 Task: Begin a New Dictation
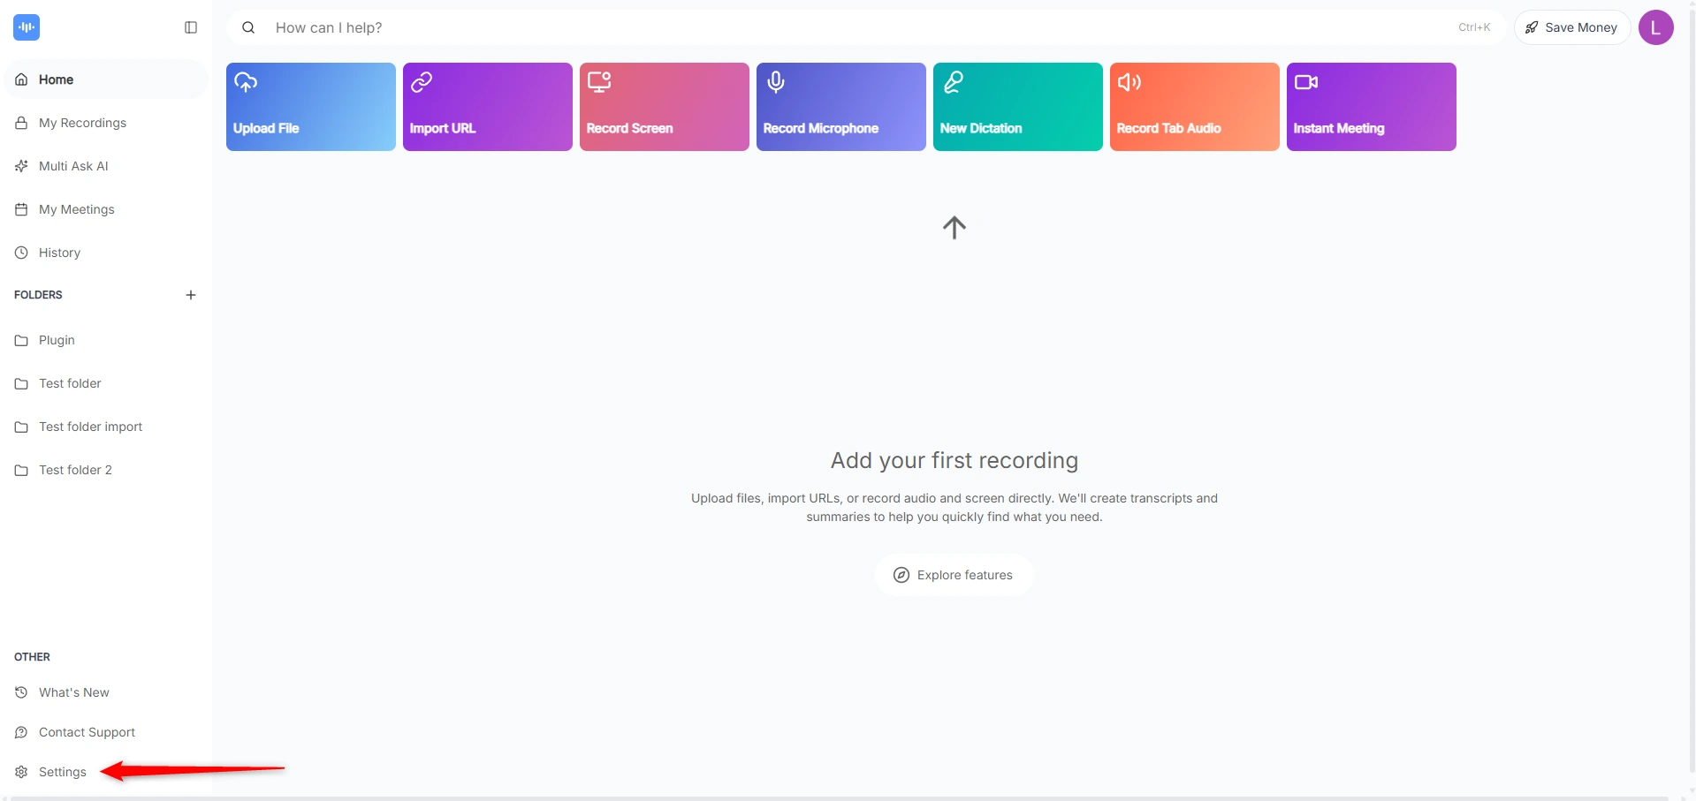pyautogui.click(x=954, y=81)
